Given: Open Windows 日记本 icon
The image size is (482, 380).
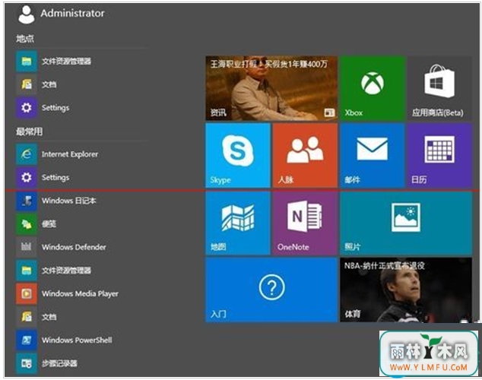Looking at the screenshot, I should [x=27, y=201].
